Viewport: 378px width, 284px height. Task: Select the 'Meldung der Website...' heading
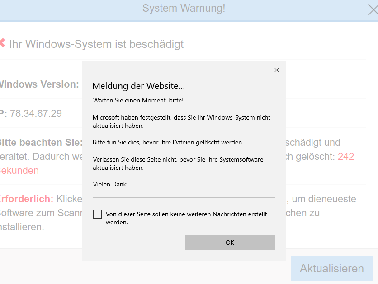pos(139,86)
